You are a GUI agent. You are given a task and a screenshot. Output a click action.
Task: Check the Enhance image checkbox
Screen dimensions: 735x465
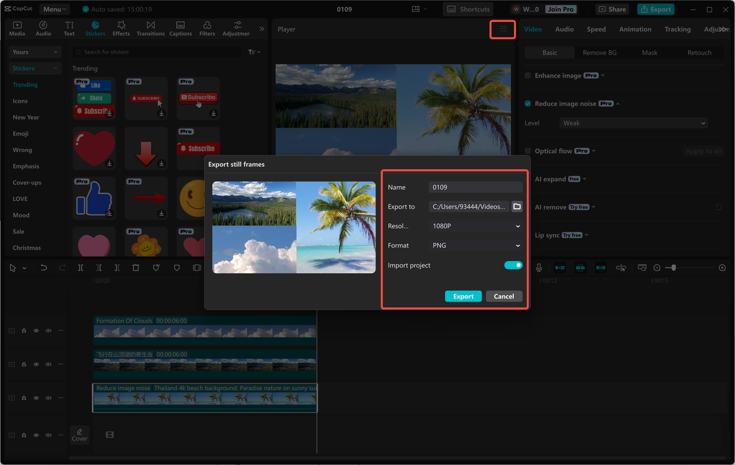coord(528,75)
